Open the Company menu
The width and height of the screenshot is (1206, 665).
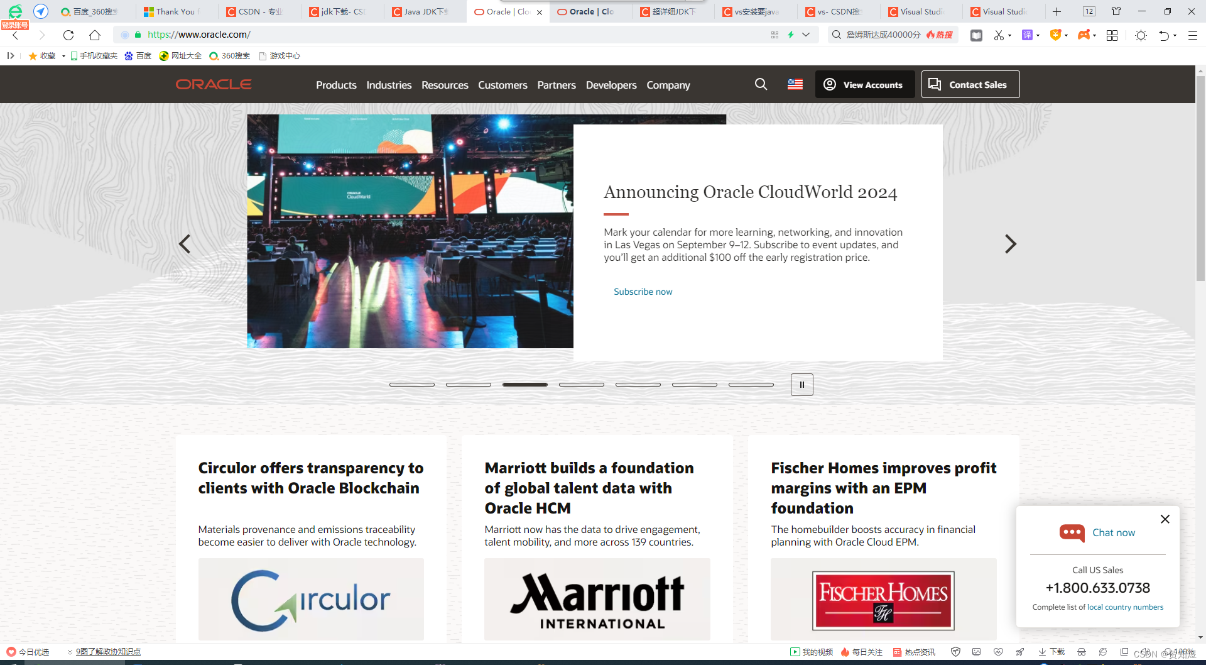(668, 85)
